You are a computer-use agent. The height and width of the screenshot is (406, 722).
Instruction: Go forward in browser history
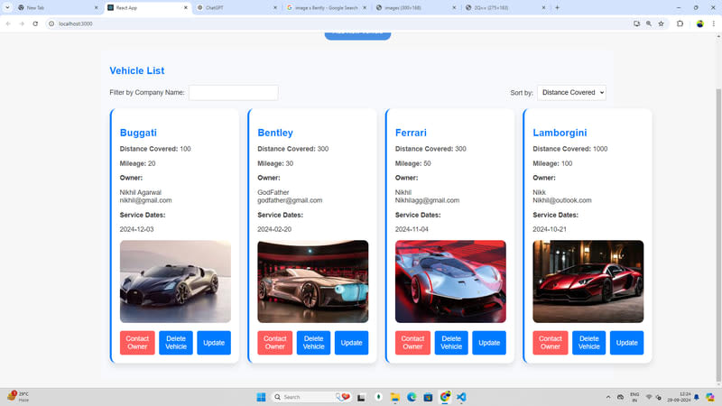(x=22, y=23)
